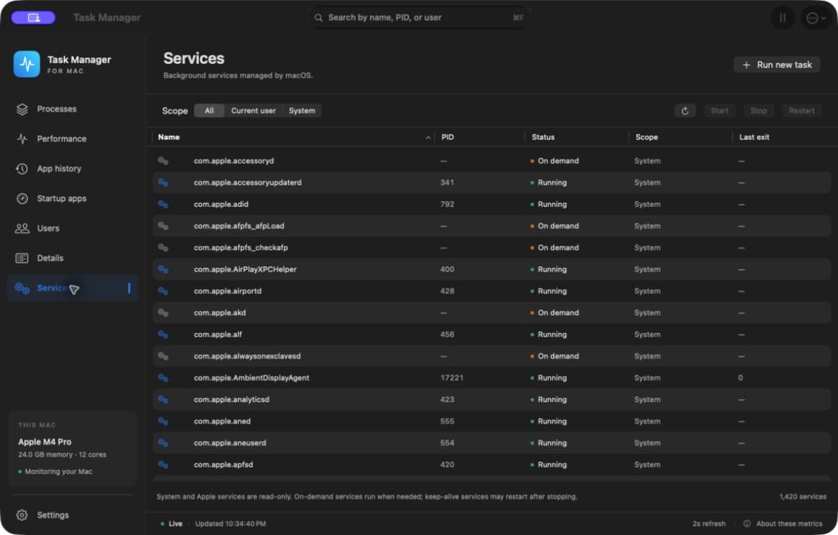
Task: Open the Users section
Action: [x=72, y=228]
